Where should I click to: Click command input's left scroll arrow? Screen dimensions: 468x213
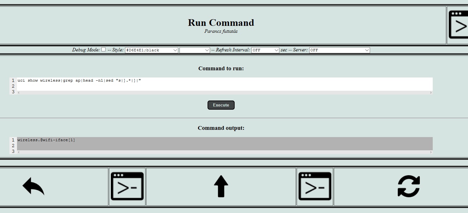pos(19,93)
